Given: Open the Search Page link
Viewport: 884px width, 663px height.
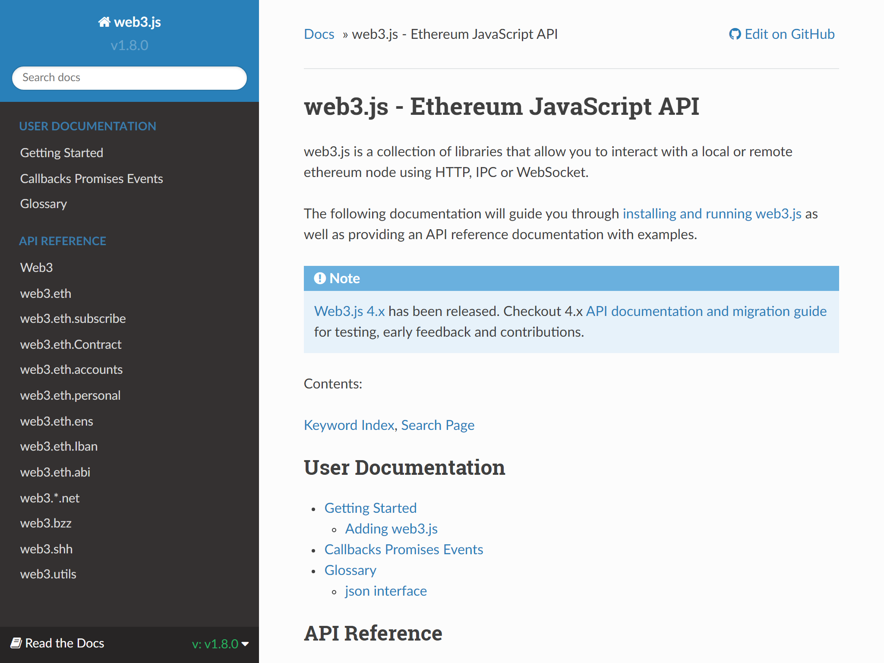Looking at the screenshot, I should tap(437, 425).
